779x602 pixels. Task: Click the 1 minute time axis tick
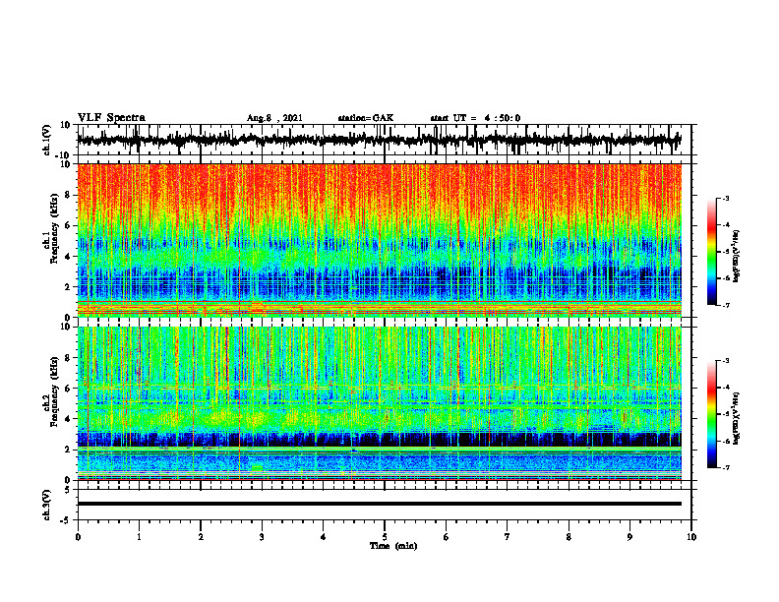coord(139,537)
